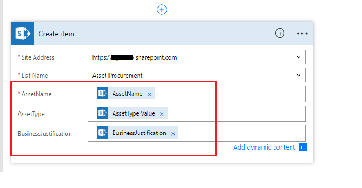Viewport: 362px width, 188px height.
Task: Click the plus insert-step icon above the card
Action: [162, 9]
